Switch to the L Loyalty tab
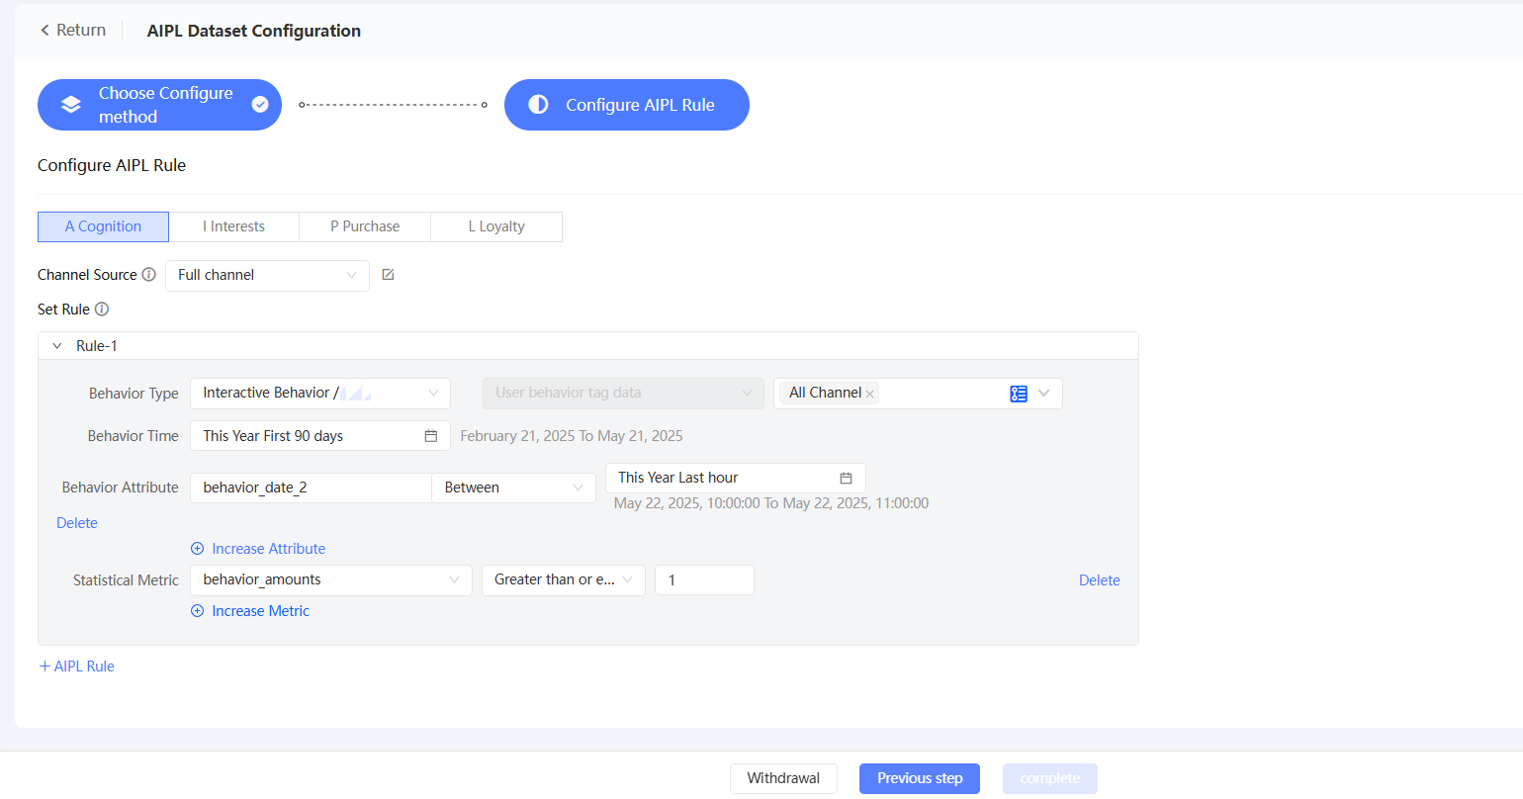This screenshot has width=1523, height=799. tap(496, 226)
